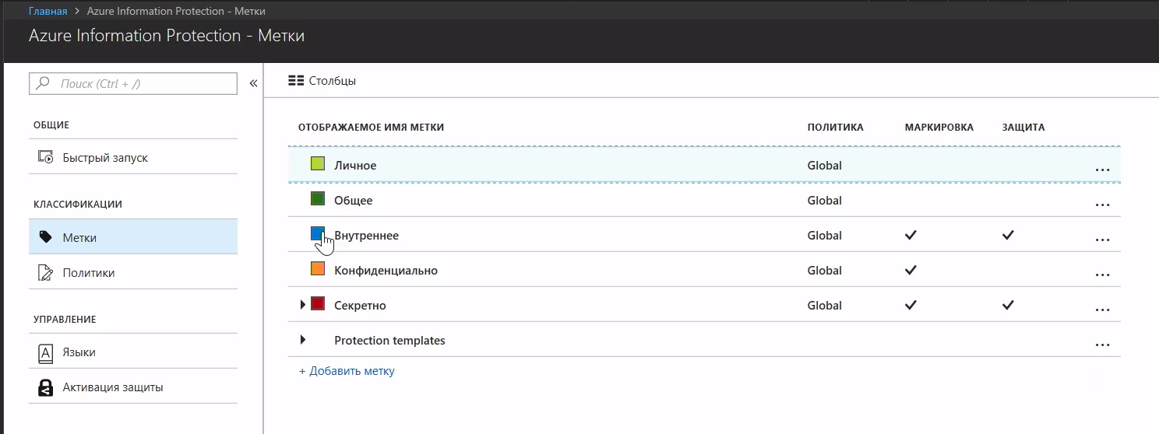Collapse the sidebar with the double chevron
1159x434 pixels.
(253, 84)
